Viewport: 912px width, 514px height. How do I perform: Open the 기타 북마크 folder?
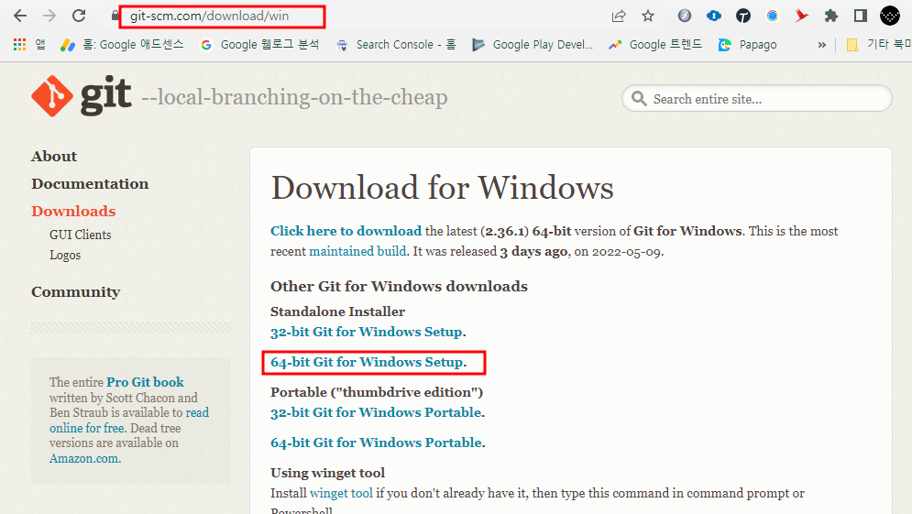(878, 45)
